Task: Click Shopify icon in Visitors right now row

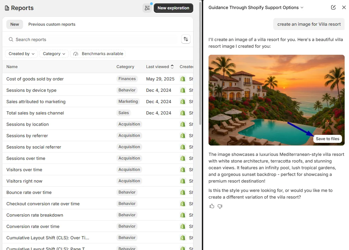Action: point(183,181)
